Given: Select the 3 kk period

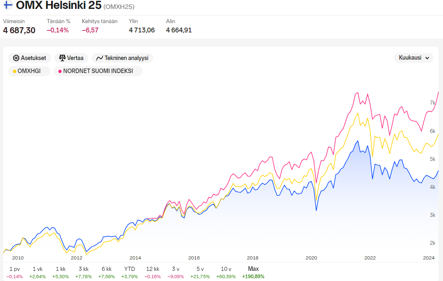Looking at the screenshot, I should pos(83,272).
